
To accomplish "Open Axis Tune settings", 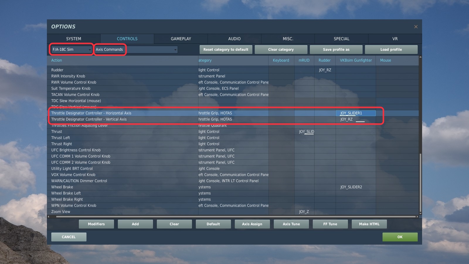I will point(291,224).
